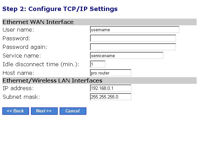Image resolution: width=209 pixels, height=149 pixels.
Task: Click the Host name label
Action: pos(18,73)
